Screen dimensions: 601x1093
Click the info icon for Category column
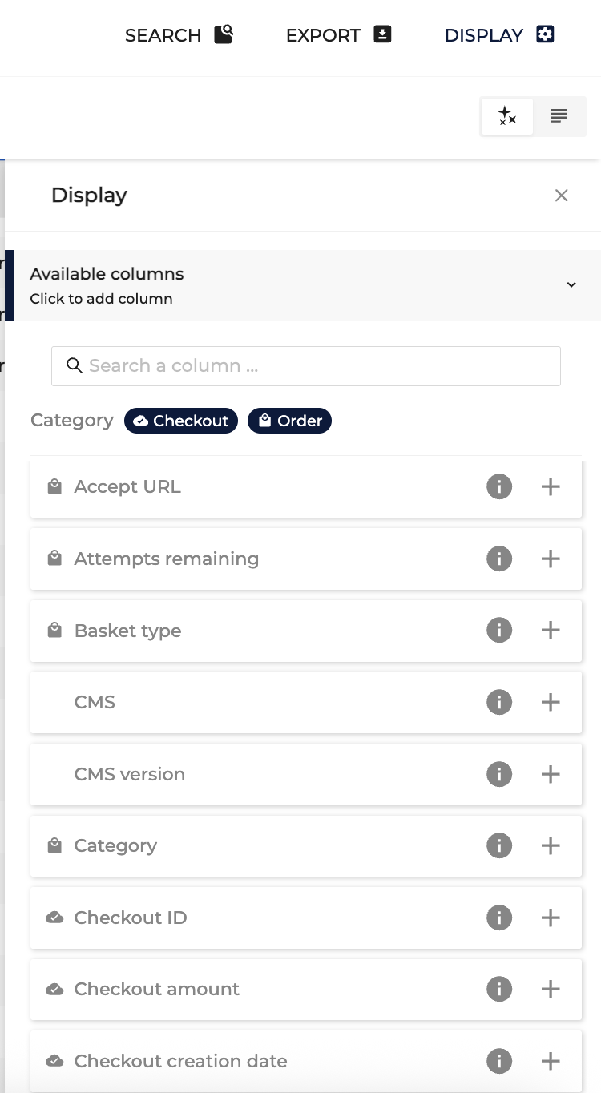pos(499,845)
